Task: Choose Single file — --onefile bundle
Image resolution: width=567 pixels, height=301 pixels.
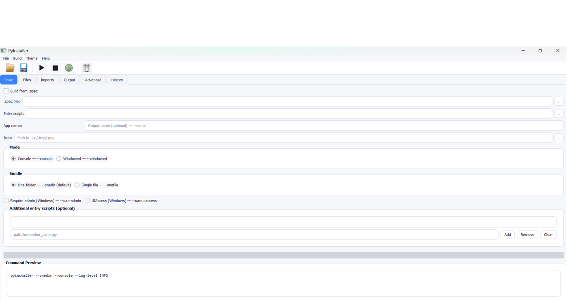Action: (77, 185)
